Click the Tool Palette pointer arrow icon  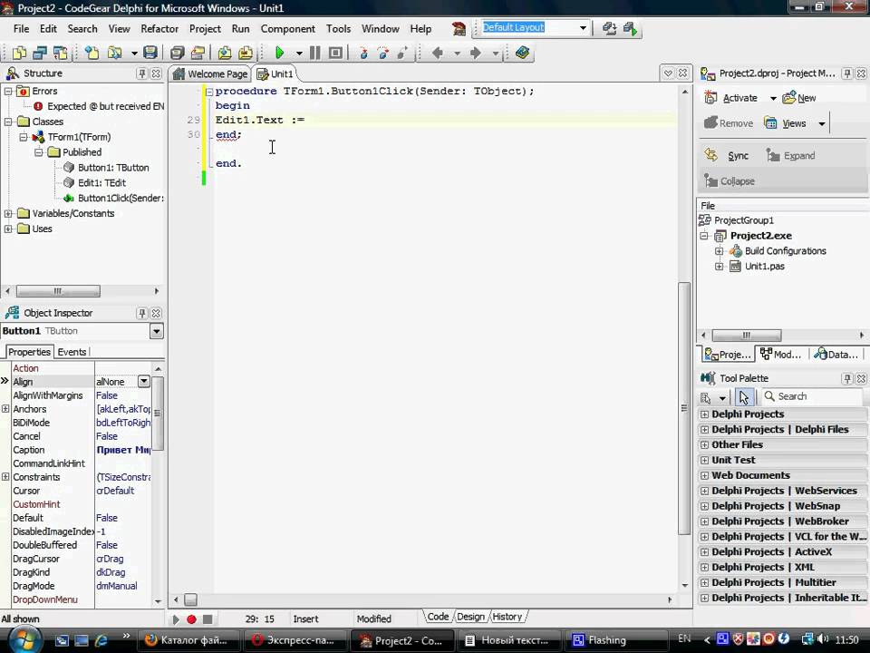[x=743, y=397]
